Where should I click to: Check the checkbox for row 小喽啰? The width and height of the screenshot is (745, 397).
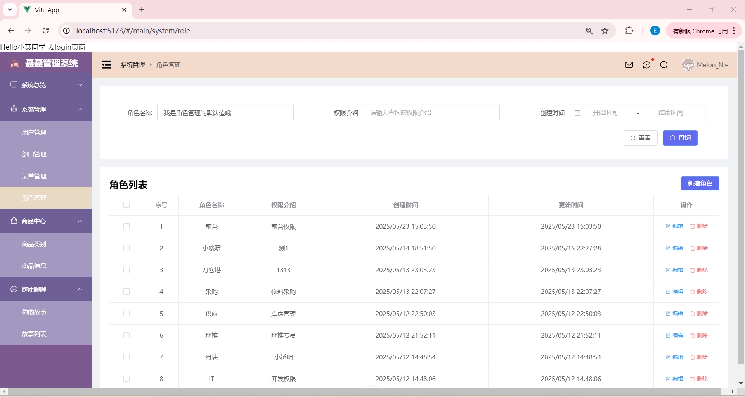[126, 248]
